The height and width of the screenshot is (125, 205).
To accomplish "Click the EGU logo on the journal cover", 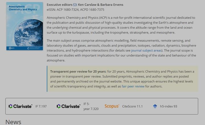I will click(11, 47).
